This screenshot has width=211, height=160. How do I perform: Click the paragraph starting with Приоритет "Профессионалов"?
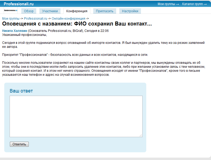(x=75, y=55)
